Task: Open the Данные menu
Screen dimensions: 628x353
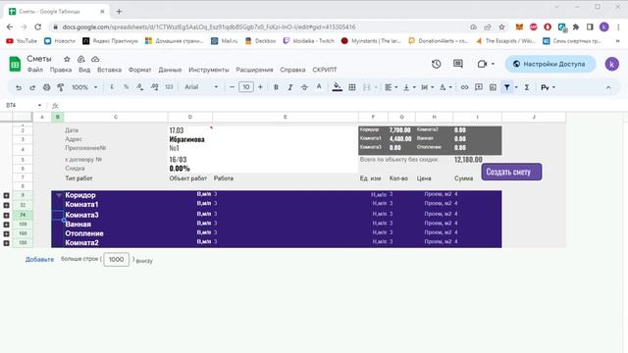Action: point(170,70)
